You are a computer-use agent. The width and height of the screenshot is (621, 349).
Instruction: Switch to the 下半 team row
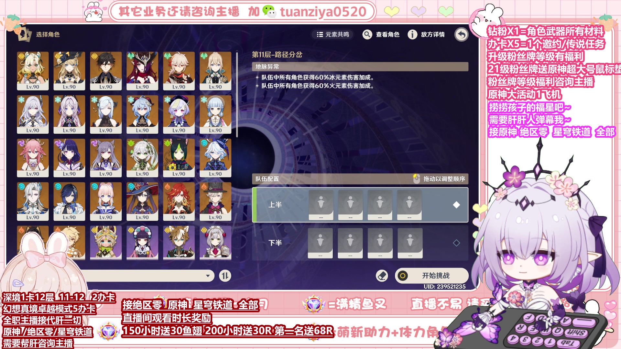pyautogui.click(x=360, y=243)
